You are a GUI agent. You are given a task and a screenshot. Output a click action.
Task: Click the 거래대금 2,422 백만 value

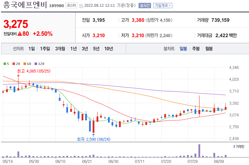click(226, 35)
